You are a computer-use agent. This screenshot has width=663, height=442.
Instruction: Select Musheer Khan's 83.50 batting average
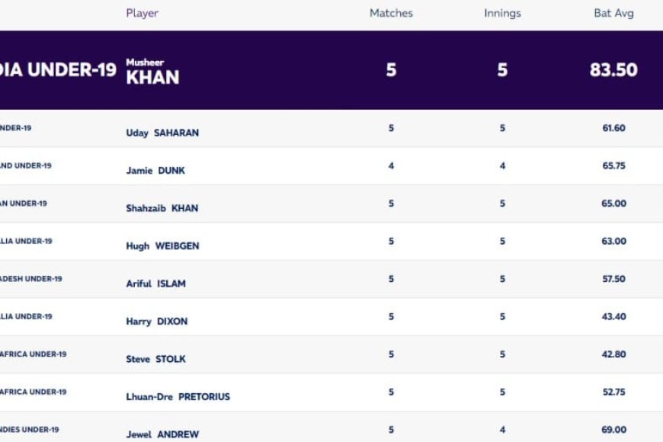613,70
